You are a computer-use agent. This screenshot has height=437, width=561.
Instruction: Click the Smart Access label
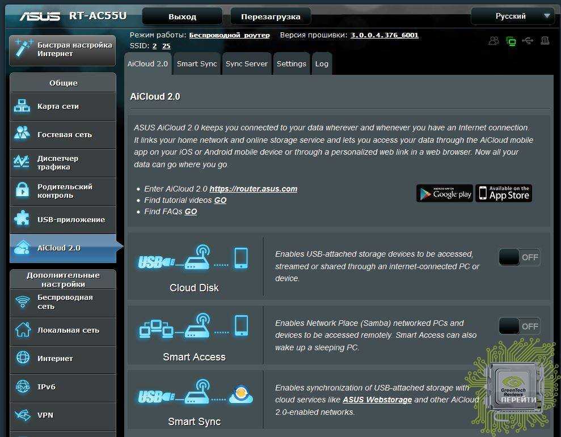pos(194,357)
